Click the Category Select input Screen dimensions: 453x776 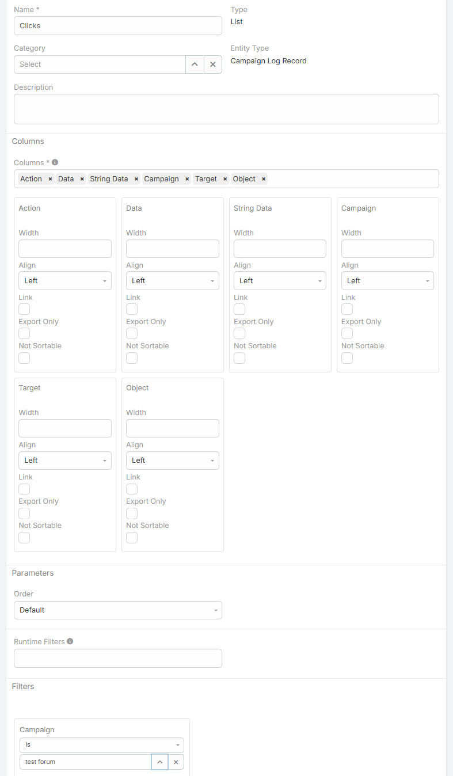click(x=100, y=64)
